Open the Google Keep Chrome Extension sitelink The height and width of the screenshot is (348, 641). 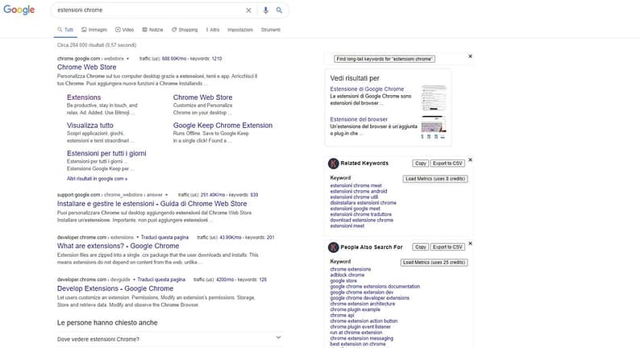coord(223,126)
